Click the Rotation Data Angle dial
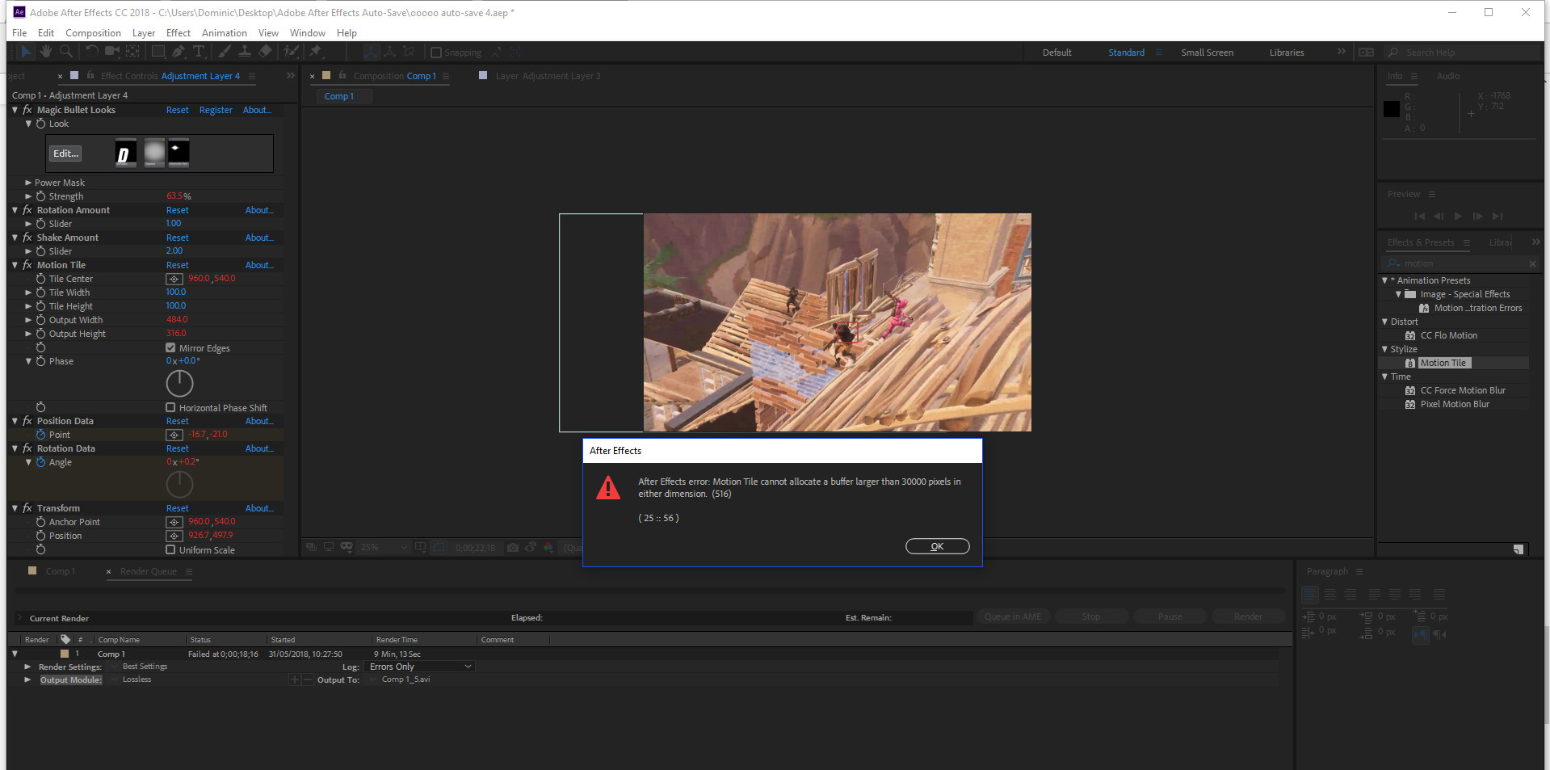 (179, 485)
